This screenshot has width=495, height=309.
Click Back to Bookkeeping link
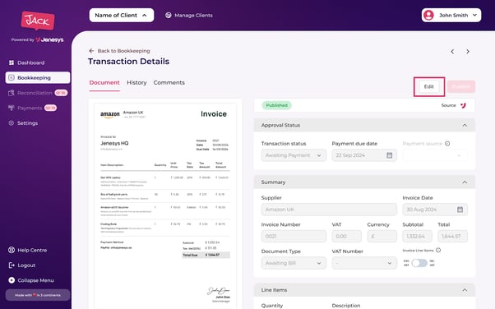click(x=123, y=51)
